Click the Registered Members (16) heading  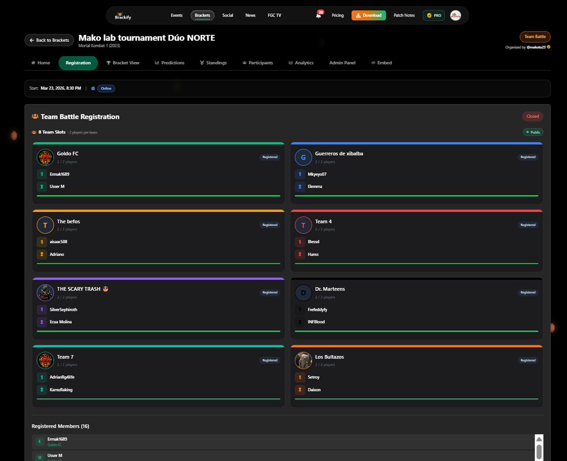point(60,426)
